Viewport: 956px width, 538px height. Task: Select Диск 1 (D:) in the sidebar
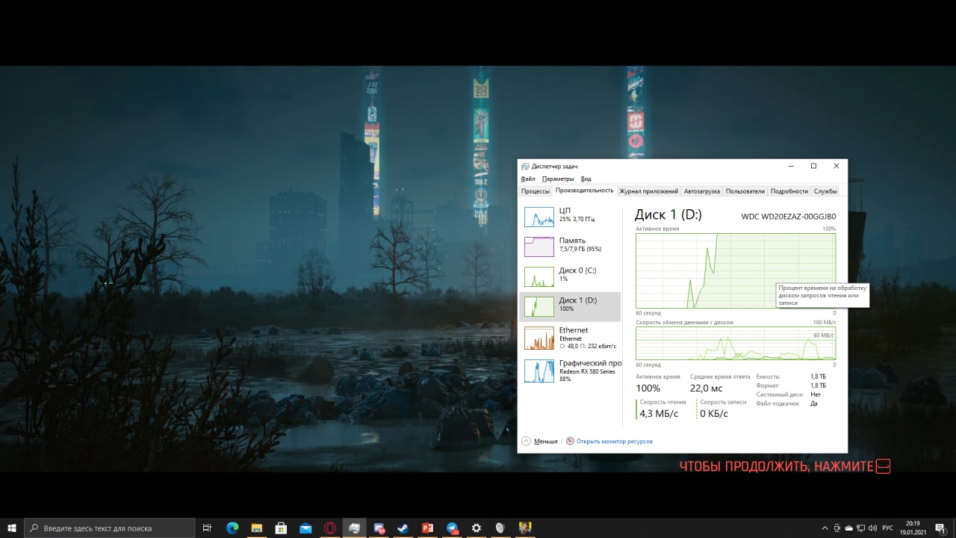tap(570, 306)
